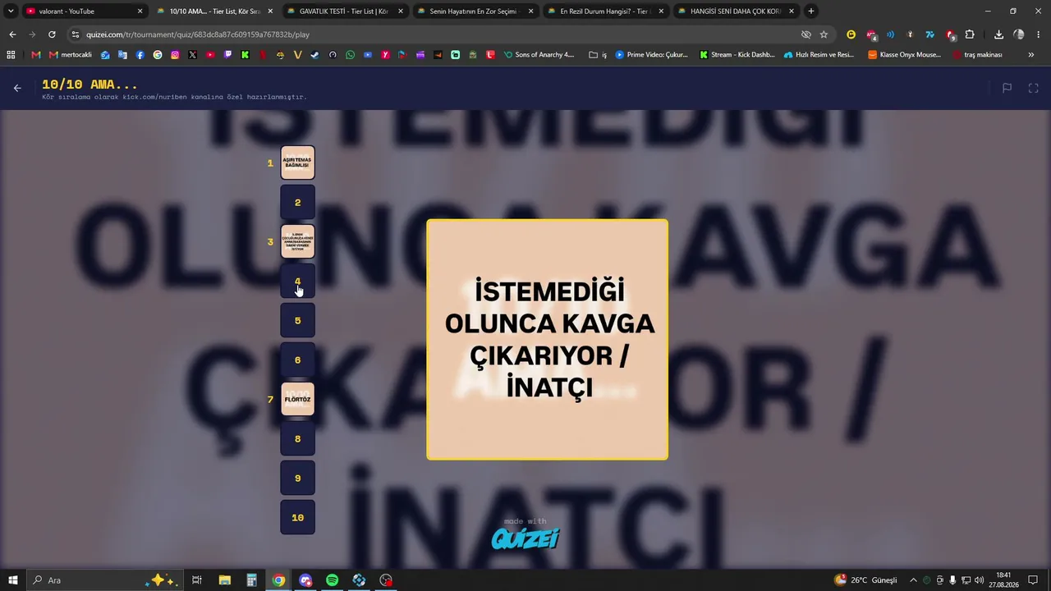Open the Chrome three-dot menu
The image size is (1051, 591).
point(1039,34)
